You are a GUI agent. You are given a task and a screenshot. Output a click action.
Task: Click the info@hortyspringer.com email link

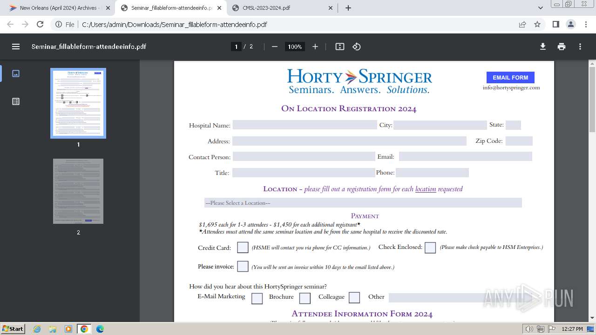511,87
